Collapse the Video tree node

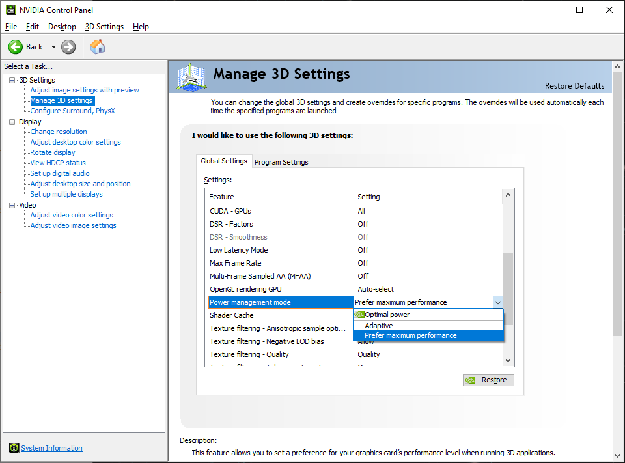[12, 205]
